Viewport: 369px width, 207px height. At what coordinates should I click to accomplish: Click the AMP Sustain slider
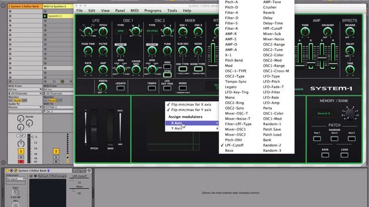(x=322, y=56)
